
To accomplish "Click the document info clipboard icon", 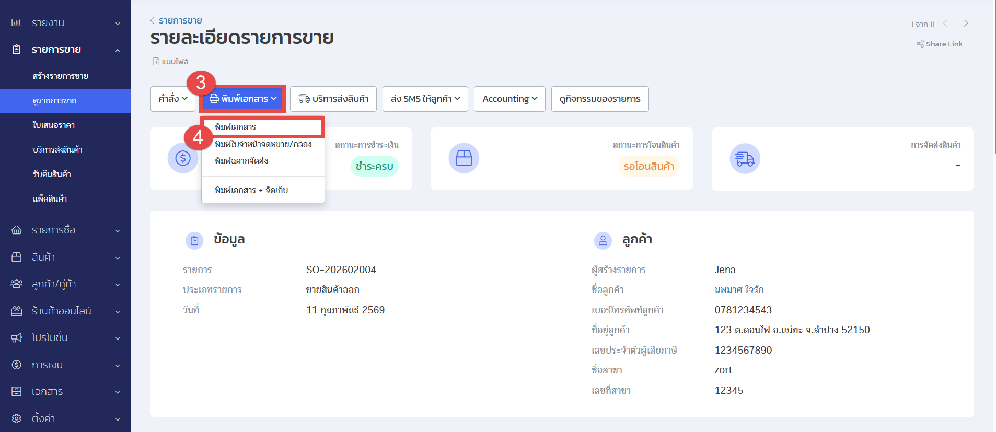I will pyautogui.click(x=194, y=240).
